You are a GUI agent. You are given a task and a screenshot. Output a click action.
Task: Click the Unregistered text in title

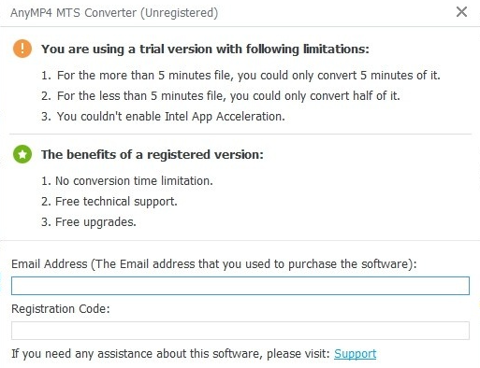tap(180, 13)
